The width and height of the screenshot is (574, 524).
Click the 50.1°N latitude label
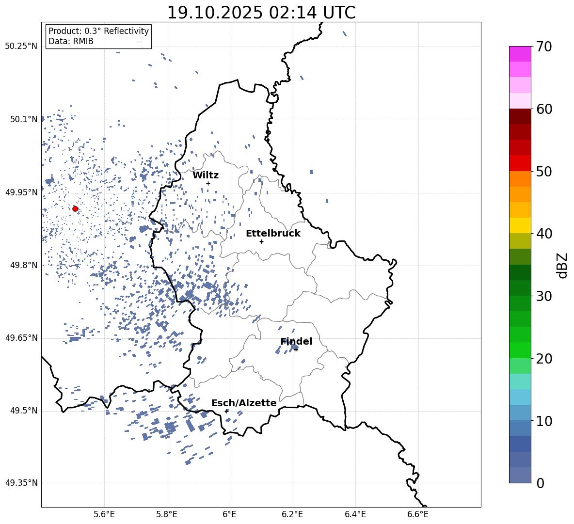pyautogui.click(x=24, y=119)
